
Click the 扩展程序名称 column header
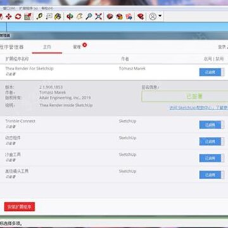coord(17,59)
